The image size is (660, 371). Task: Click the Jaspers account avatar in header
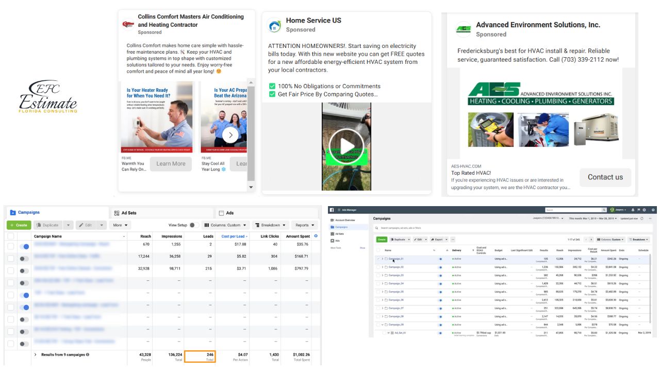pos(612,210)
